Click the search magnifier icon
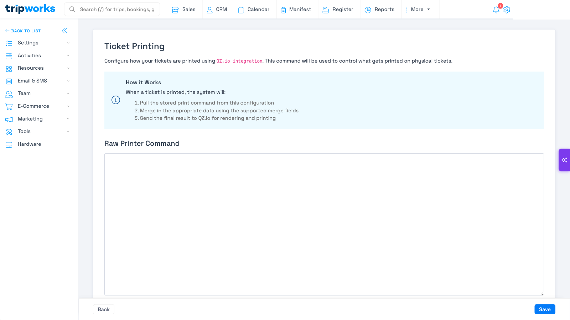 72,9
